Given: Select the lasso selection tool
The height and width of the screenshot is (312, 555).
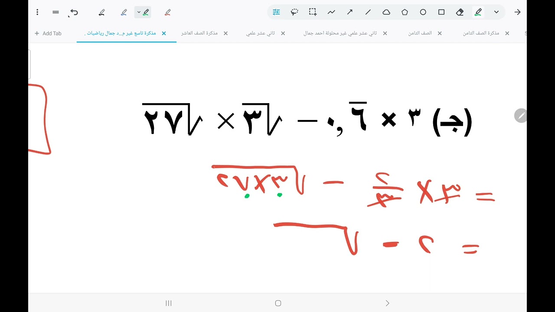Looking at the screenshot, I should coord(294,12).
